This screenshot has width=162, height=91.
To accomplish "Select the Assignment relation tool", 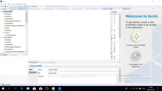I will point(114,18).
